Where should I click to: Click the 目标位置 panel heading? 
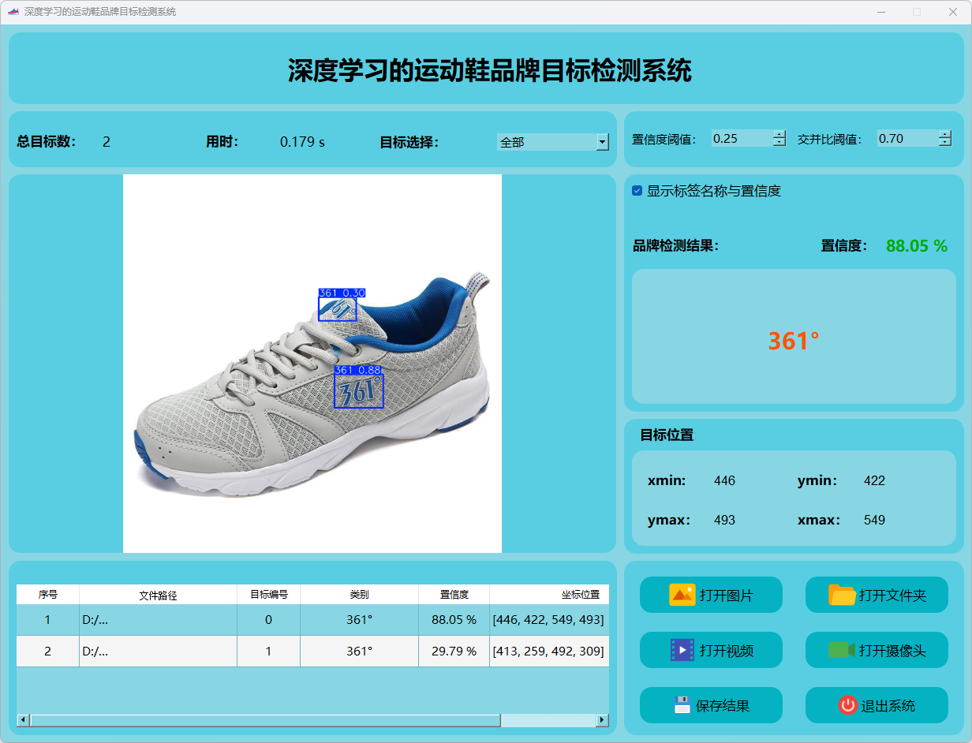[667, 435]
